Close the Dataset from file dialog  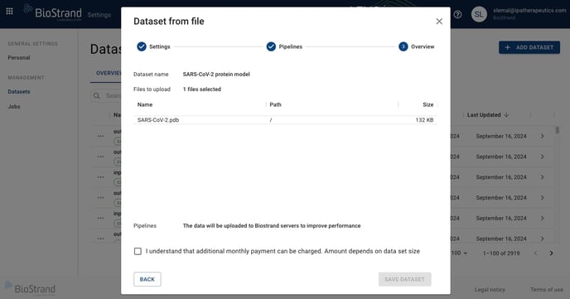click(x=439, y=22)
